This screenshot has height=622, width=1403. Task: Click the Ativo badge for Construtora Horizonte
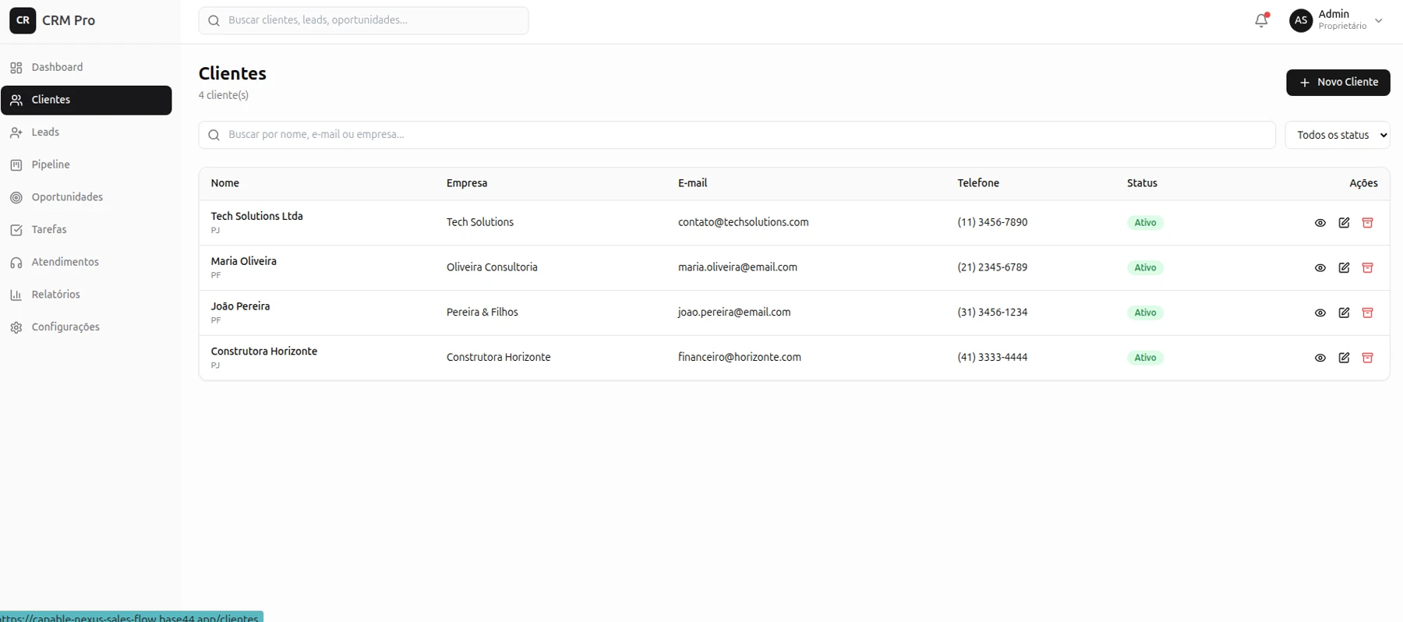(x=1145, y=358)
